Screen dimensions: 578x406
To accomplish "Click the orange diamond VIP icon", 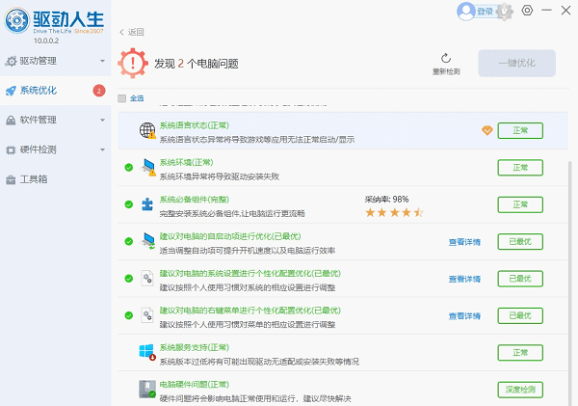I will pos(487,130).
